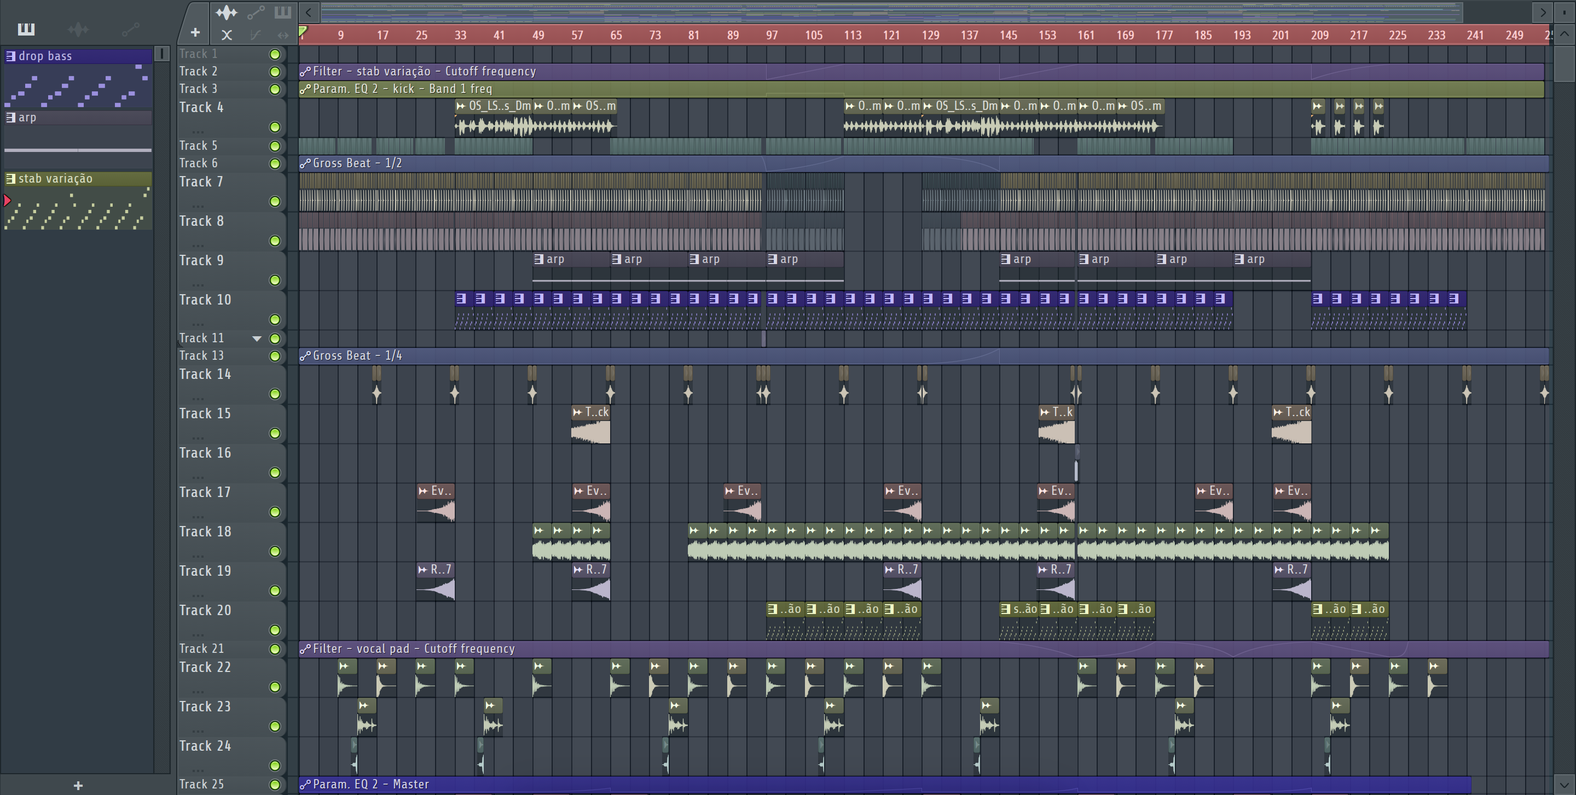
Task: Open the first OS_LS..s_Dm audio clip menu
Action: (x=461, y=106)
